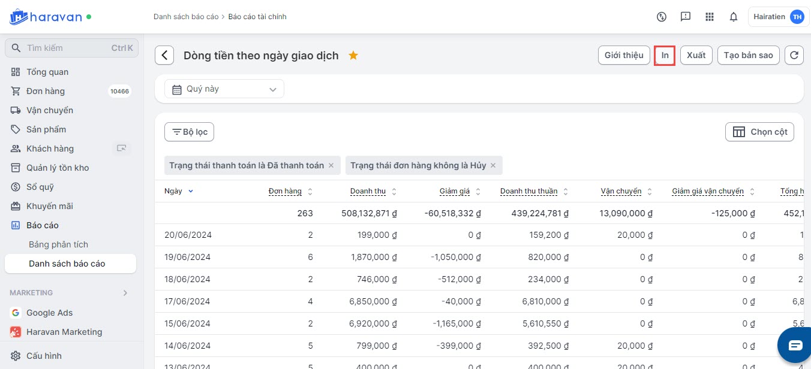Image resolution: width=811 pixels, height=369 pixels.
Task: Click the Khách hàng screen icon
Action: (122, 149)
